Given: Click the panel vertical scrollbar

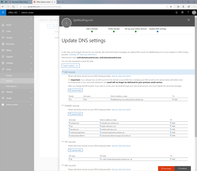Looking at the screenshot, I should (196, 77).
